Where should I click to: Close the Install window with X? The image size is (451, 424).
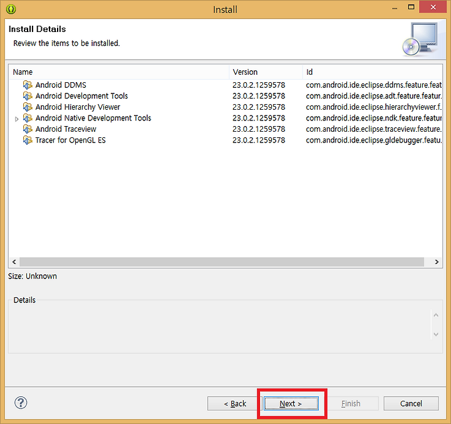(433, 7)
